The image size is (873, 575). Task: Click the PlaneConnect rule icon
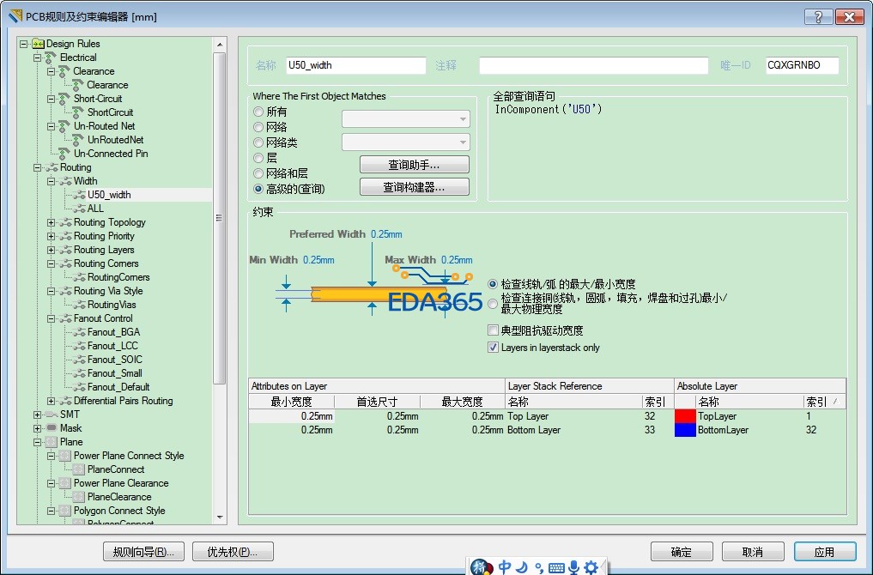tap(78, 469)
